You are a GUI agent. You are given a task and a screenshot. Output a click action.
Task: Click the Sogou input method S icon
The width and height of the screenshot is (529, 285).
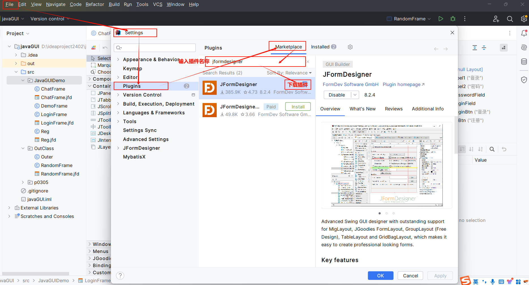click(x=465, y=280)
